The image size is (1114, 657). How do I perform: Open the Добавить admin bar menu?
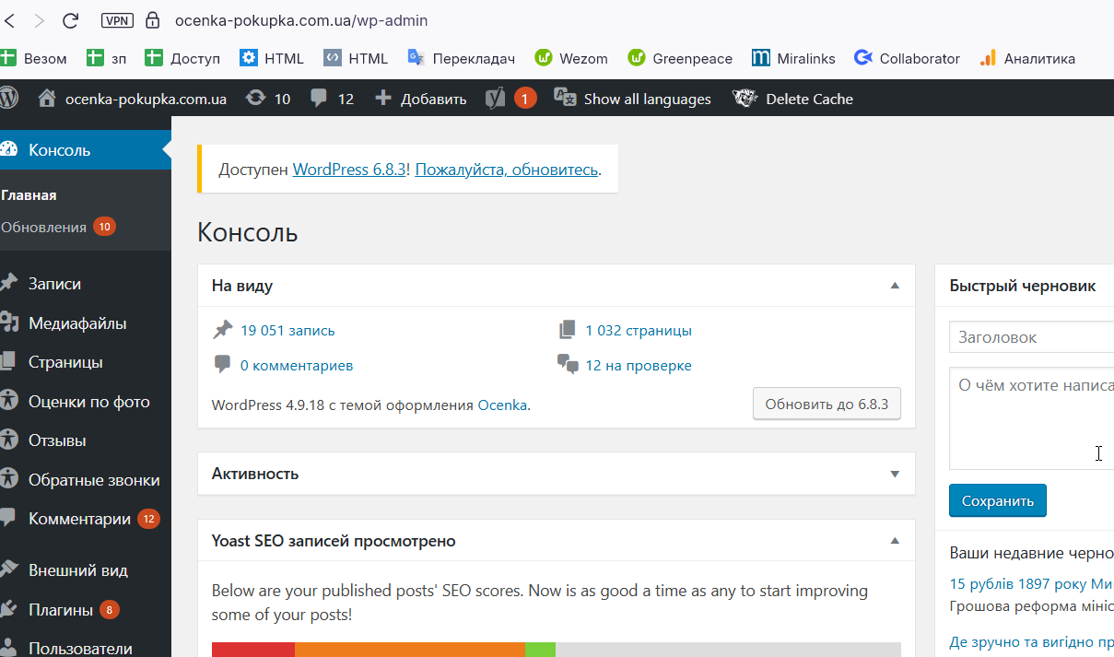click(x=421, y=99)
